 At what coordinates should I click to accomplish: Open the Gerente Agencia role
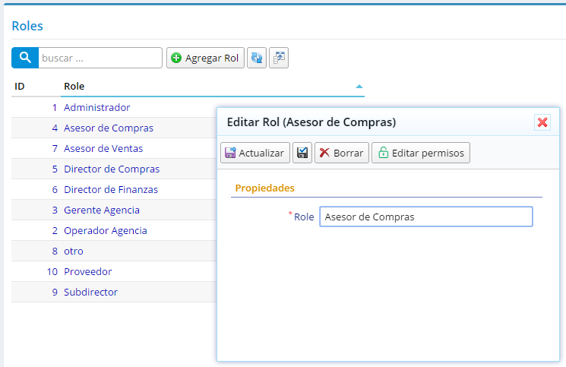[102, 210]
